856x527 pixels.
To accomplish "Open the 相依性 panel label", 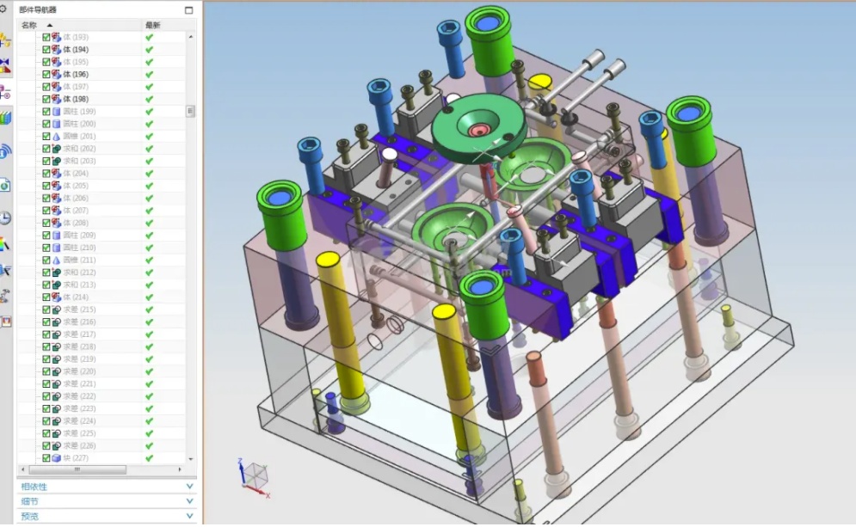I will click(34, 487).
